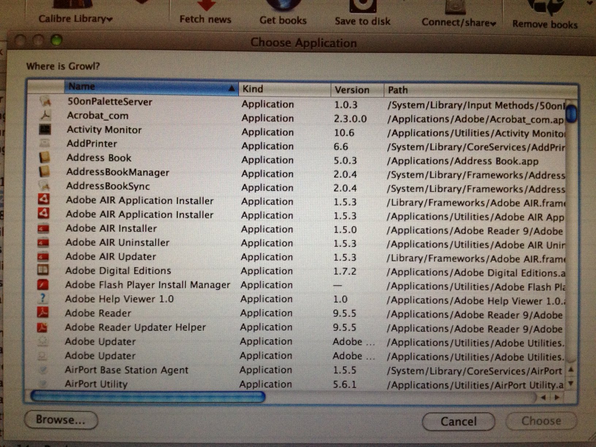Click the horizontal scrollbar right arrow
The width and height of the screenshot is (596, 447).
[557, 397]
